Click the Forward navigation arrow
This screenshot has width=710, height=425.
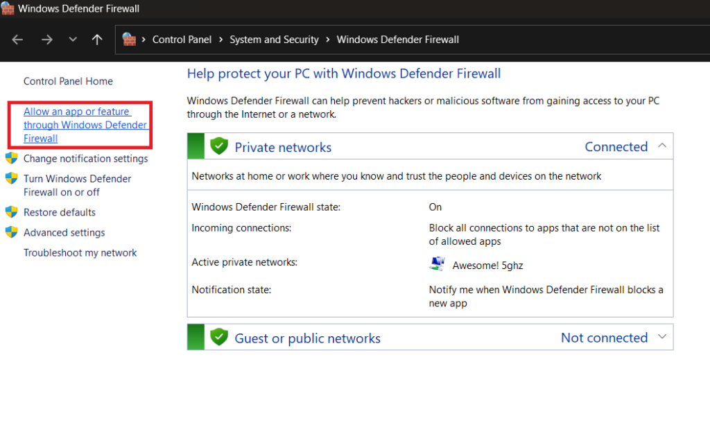coord(46,40)
